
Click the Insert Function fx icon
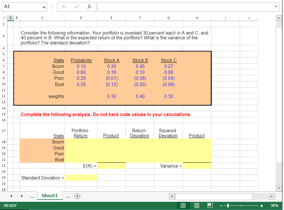pos(90,7)
